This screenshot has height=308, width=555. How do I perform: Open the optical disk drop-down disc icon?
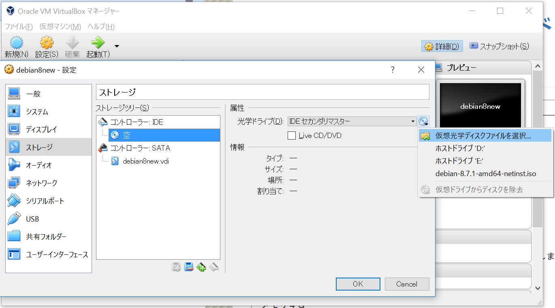tap(424, 121)
